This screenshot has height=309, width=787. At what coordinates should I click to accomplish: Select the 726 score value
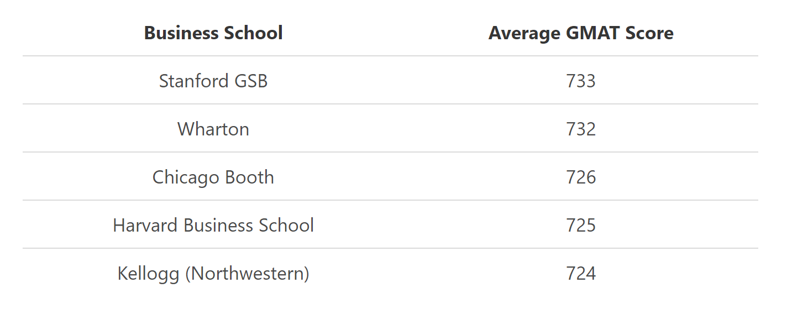pyautogui.click(x=581, y=177)
